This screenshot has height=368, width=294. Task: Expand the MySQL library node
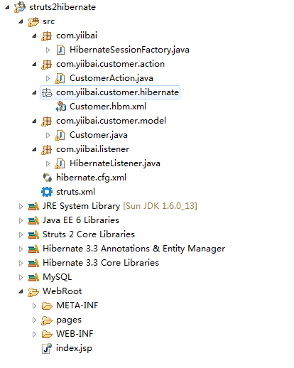tap(21, 277)
